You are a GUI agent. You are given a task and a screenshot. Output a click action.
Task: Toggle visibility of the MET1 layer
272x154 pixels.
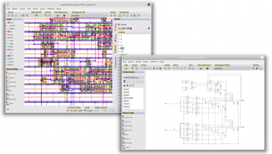pos(7,56)
